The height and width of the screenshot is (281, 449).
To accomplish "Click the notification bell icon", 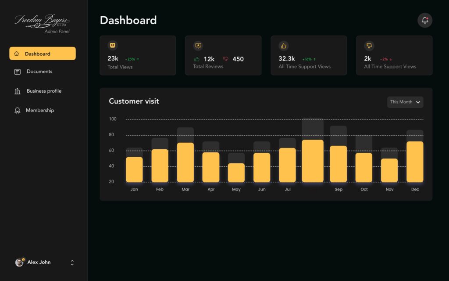I will (x=424, y=20).
